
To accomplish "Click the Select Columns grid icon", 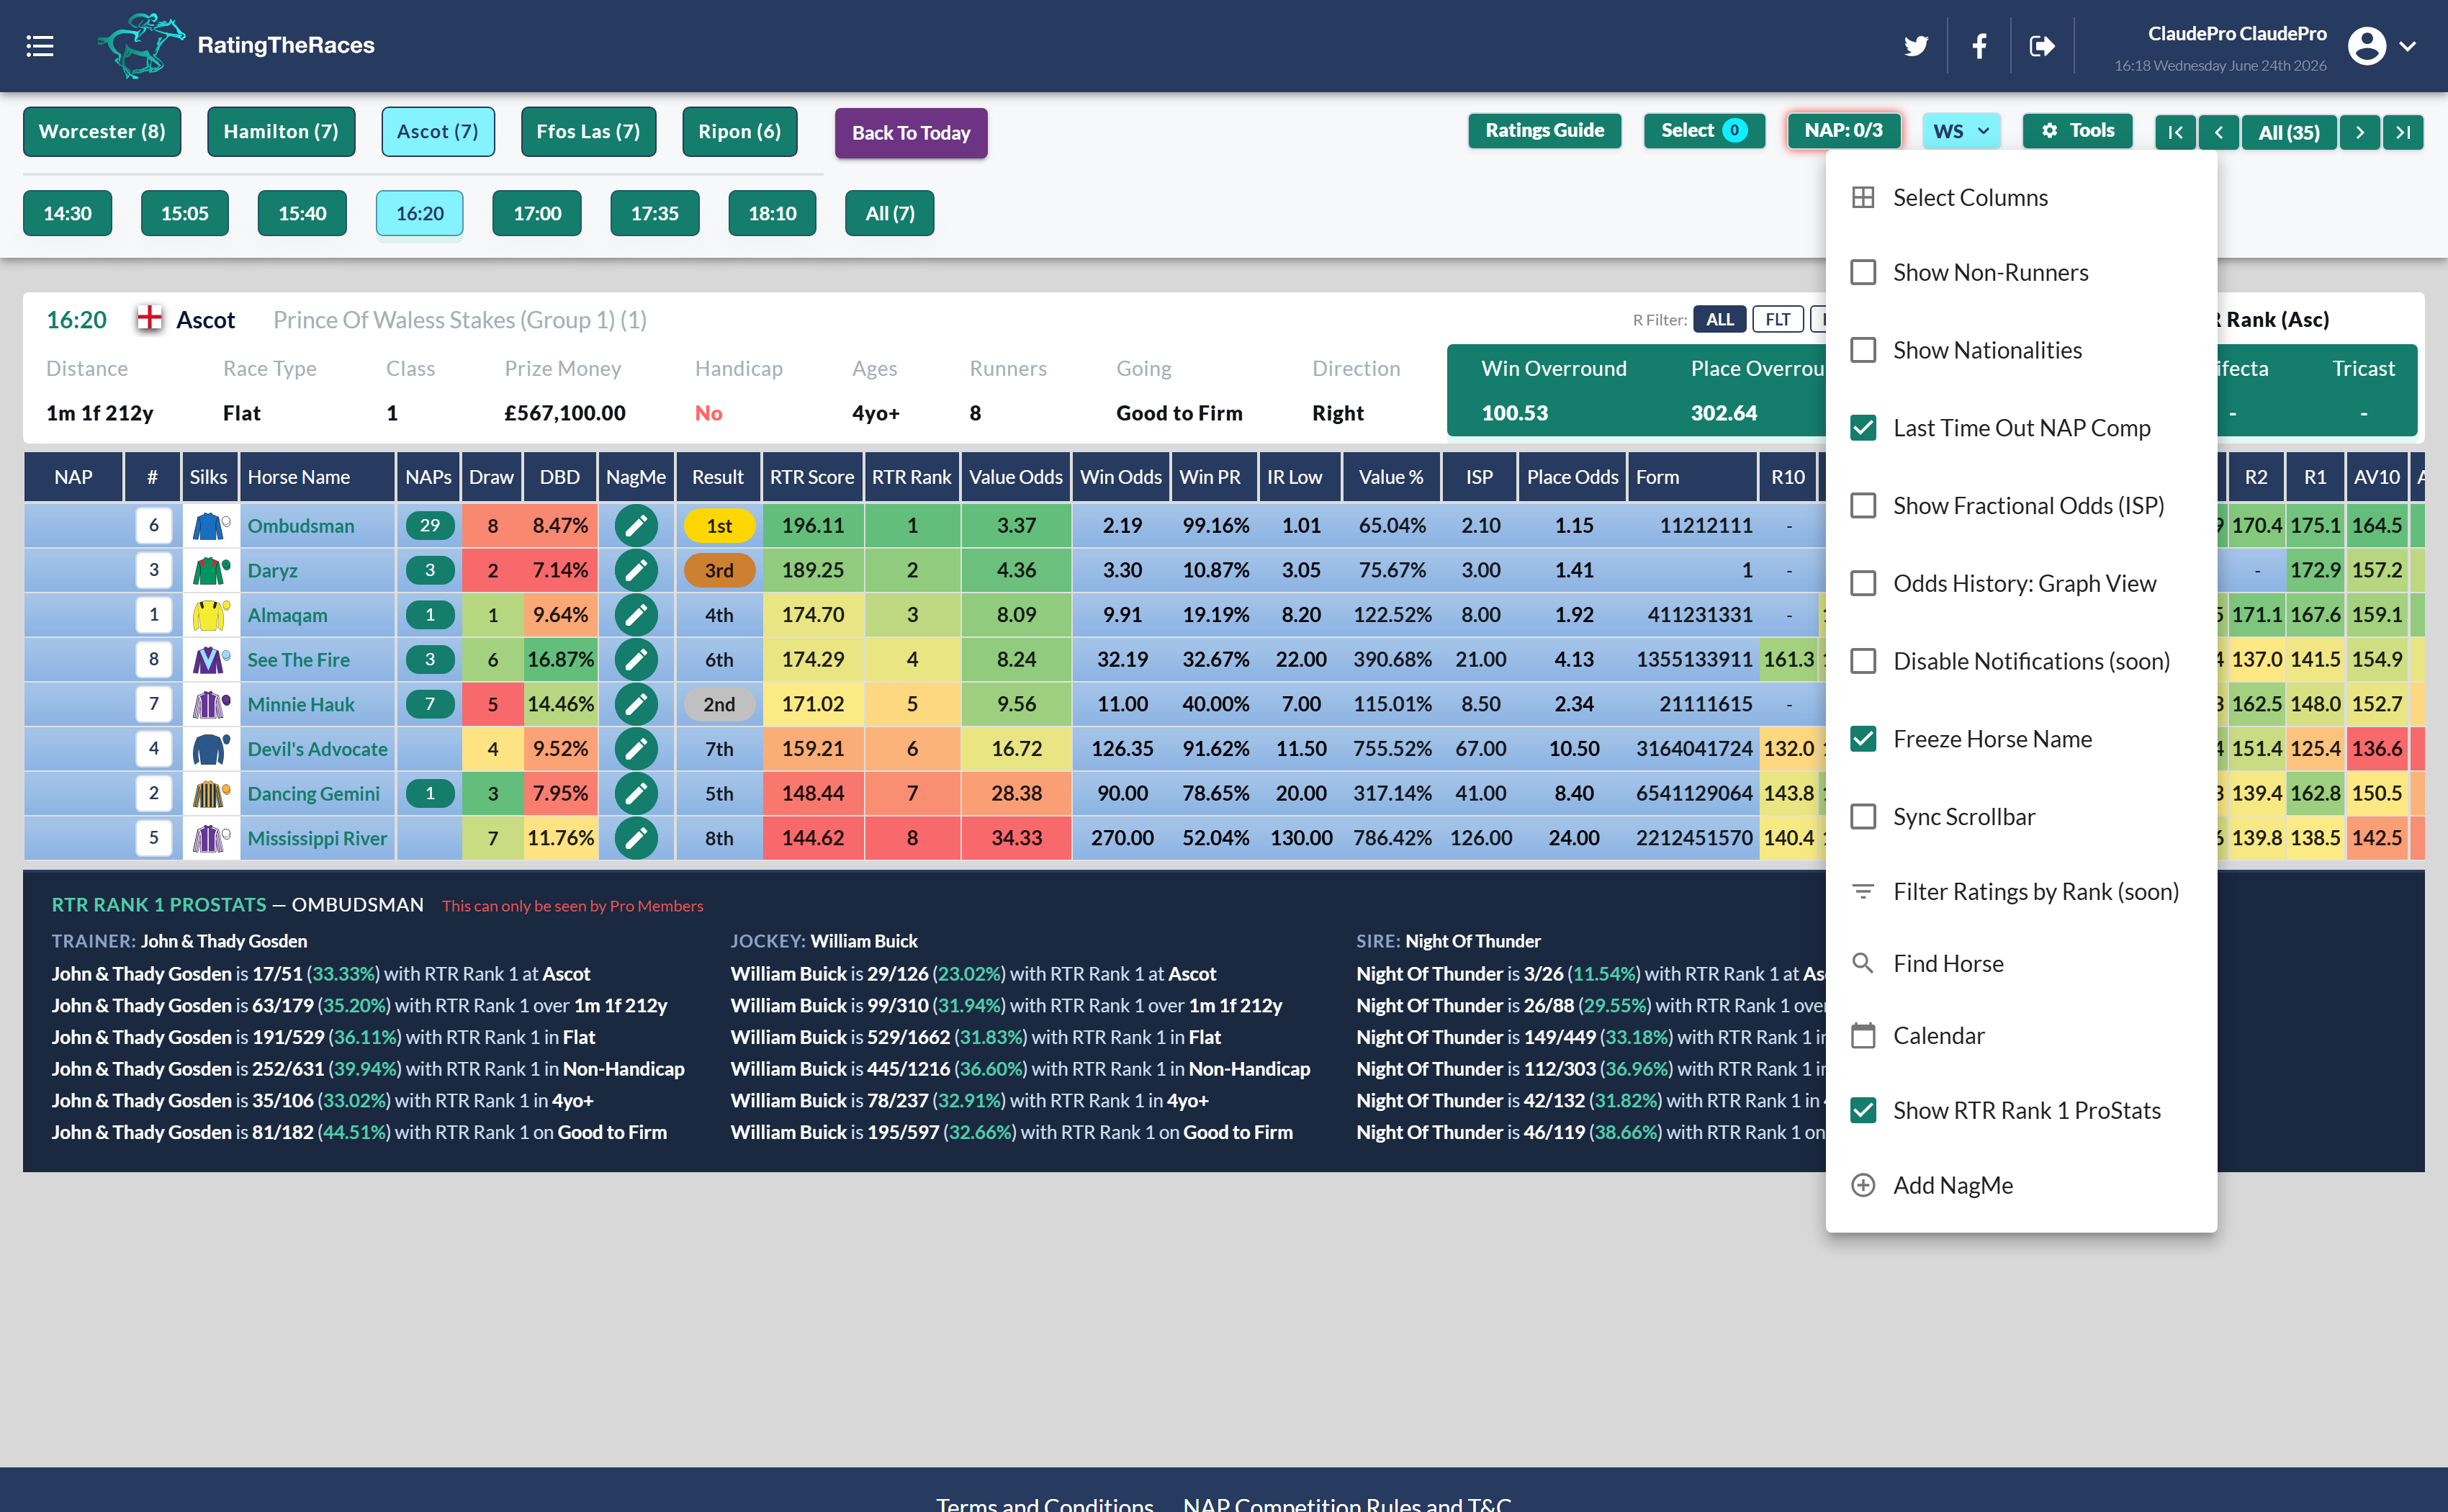I will pos(1862,197).
